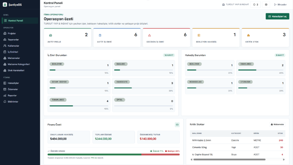The image size is (293, 165).
Task: Click the Bekleyen Hakediş card icon
Action: (x=199, y=35)
